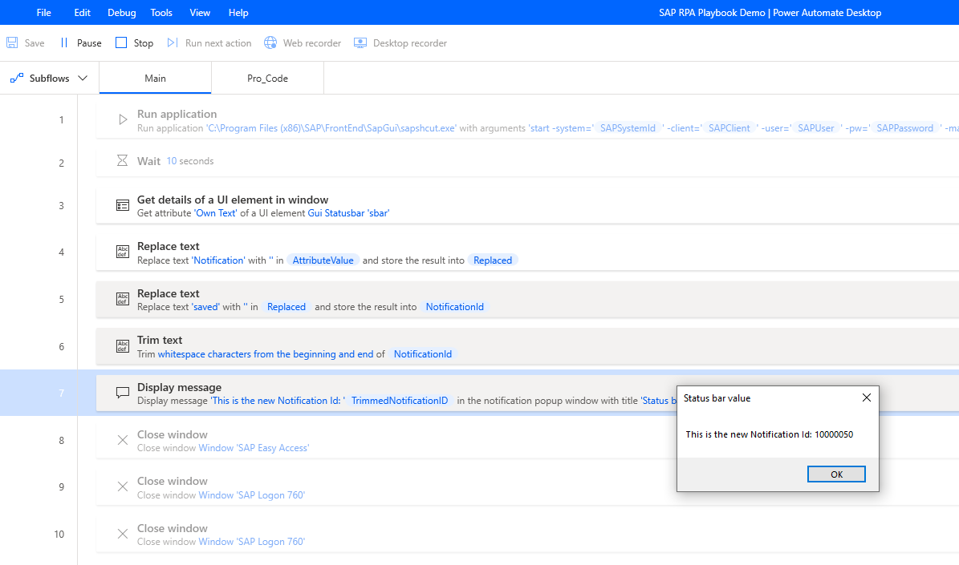Screen dimensions: 959x565
Task: Click the Get details of UI element icon
Action: pos(123,205)
